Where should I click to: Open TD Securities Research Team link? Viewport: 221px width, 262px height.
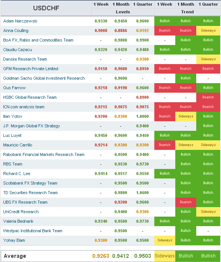tap(30, 193)
